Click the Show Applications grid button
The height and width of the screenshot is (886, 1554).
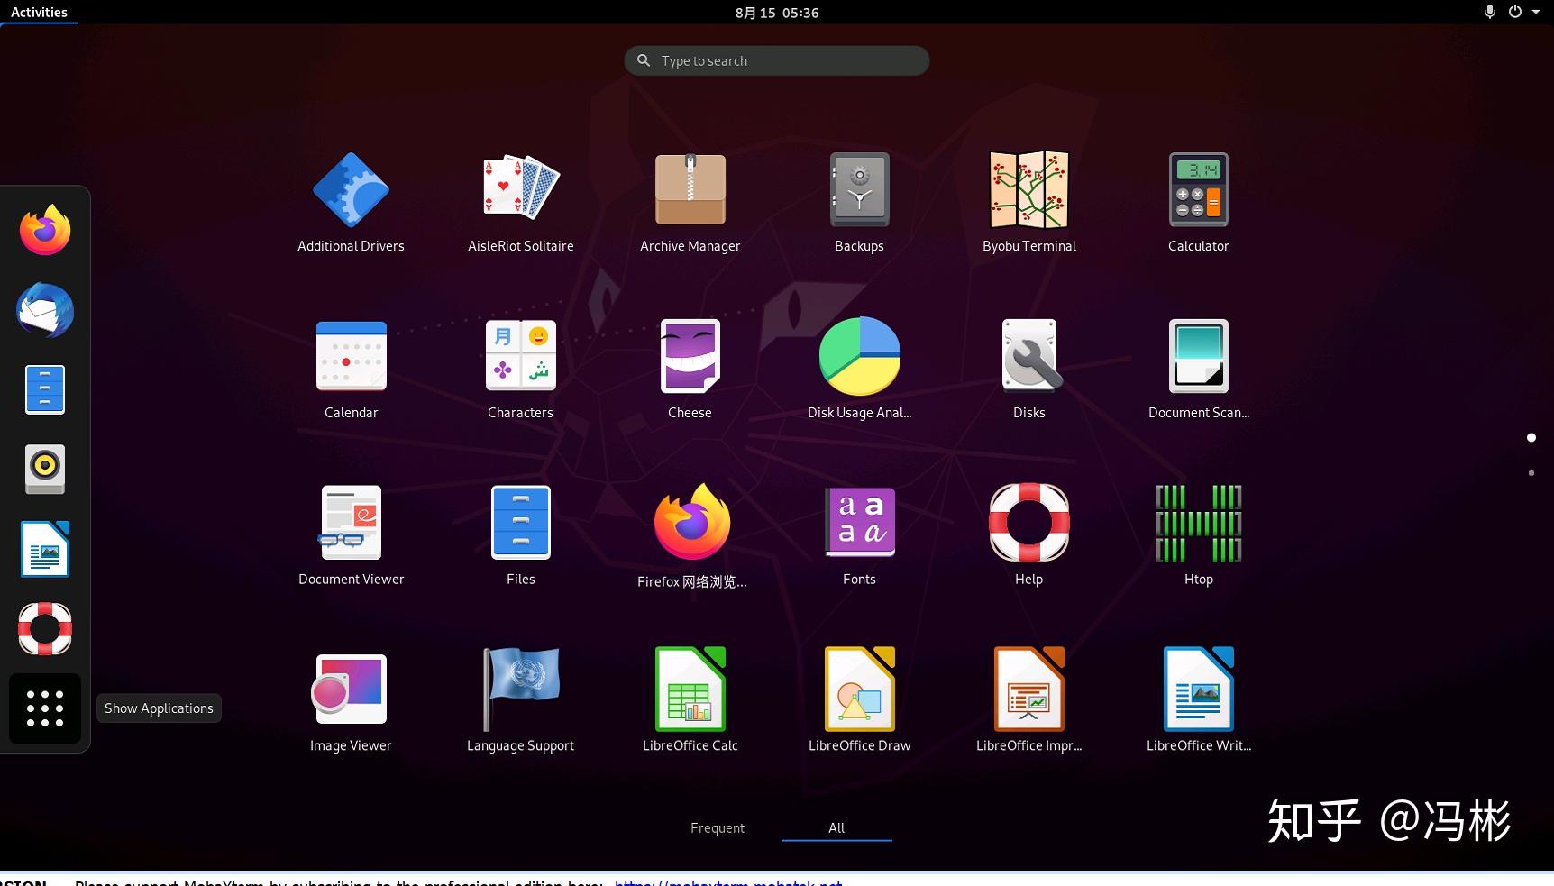tap(45, 708)
